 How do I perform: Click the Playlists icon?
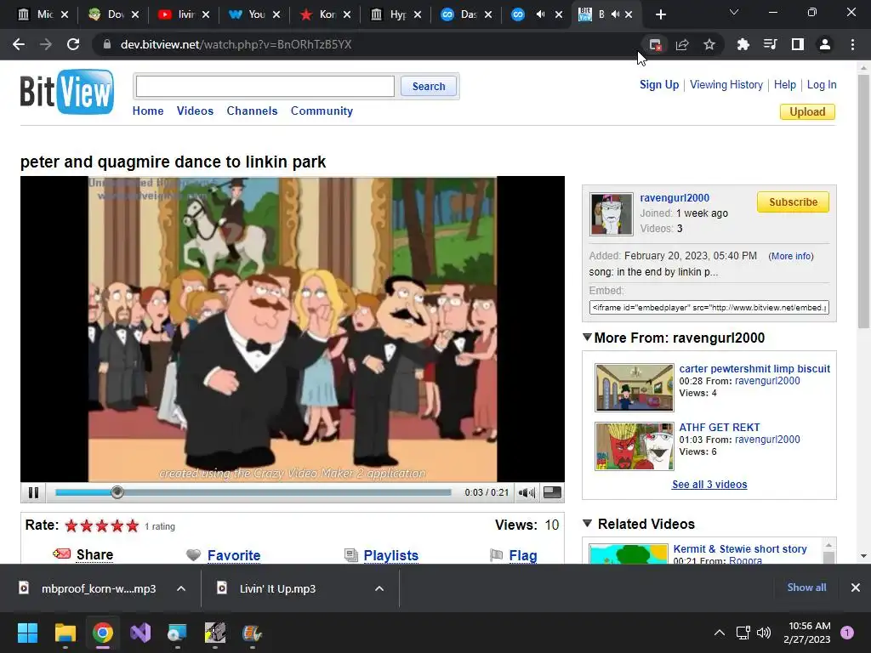[x=350, y=554]
